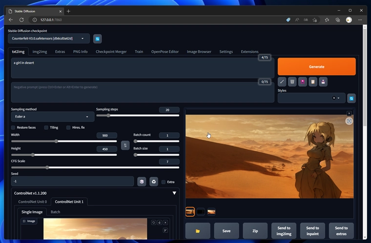Open the Stable Diffusion checkpoint dropdown
371x243 pixels.
click(x=49, y=39)
